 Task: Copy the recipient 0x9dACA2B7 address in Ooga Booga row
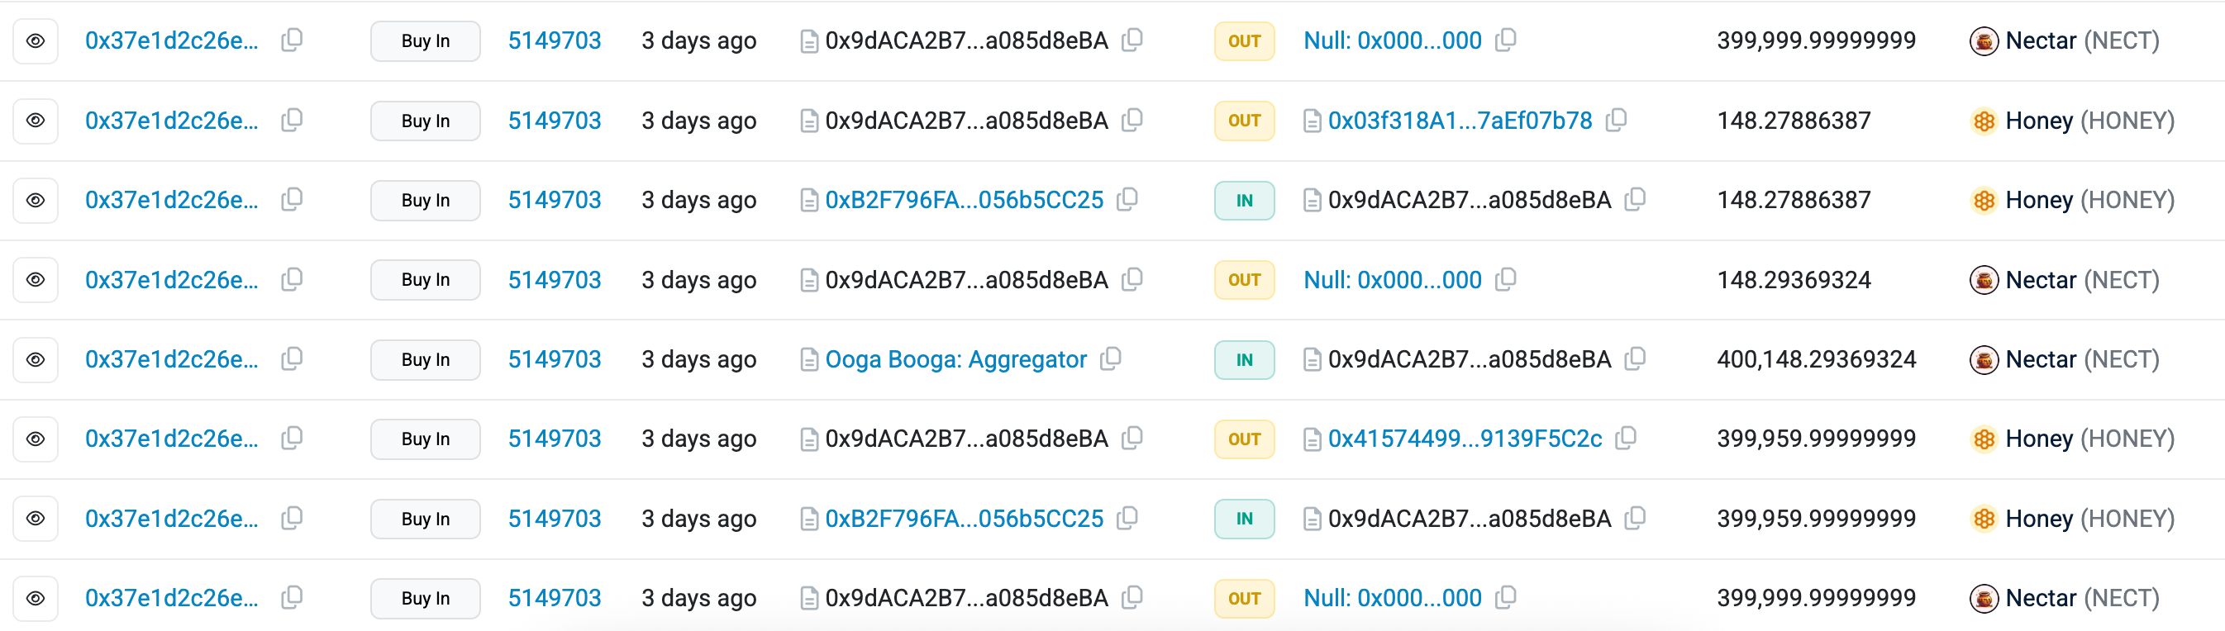[1635, 358]
